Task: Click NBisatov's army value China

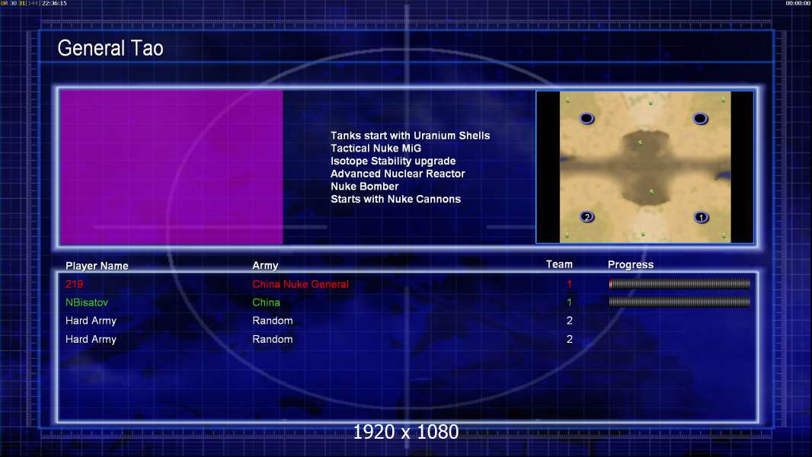Action: pos(266,302)
